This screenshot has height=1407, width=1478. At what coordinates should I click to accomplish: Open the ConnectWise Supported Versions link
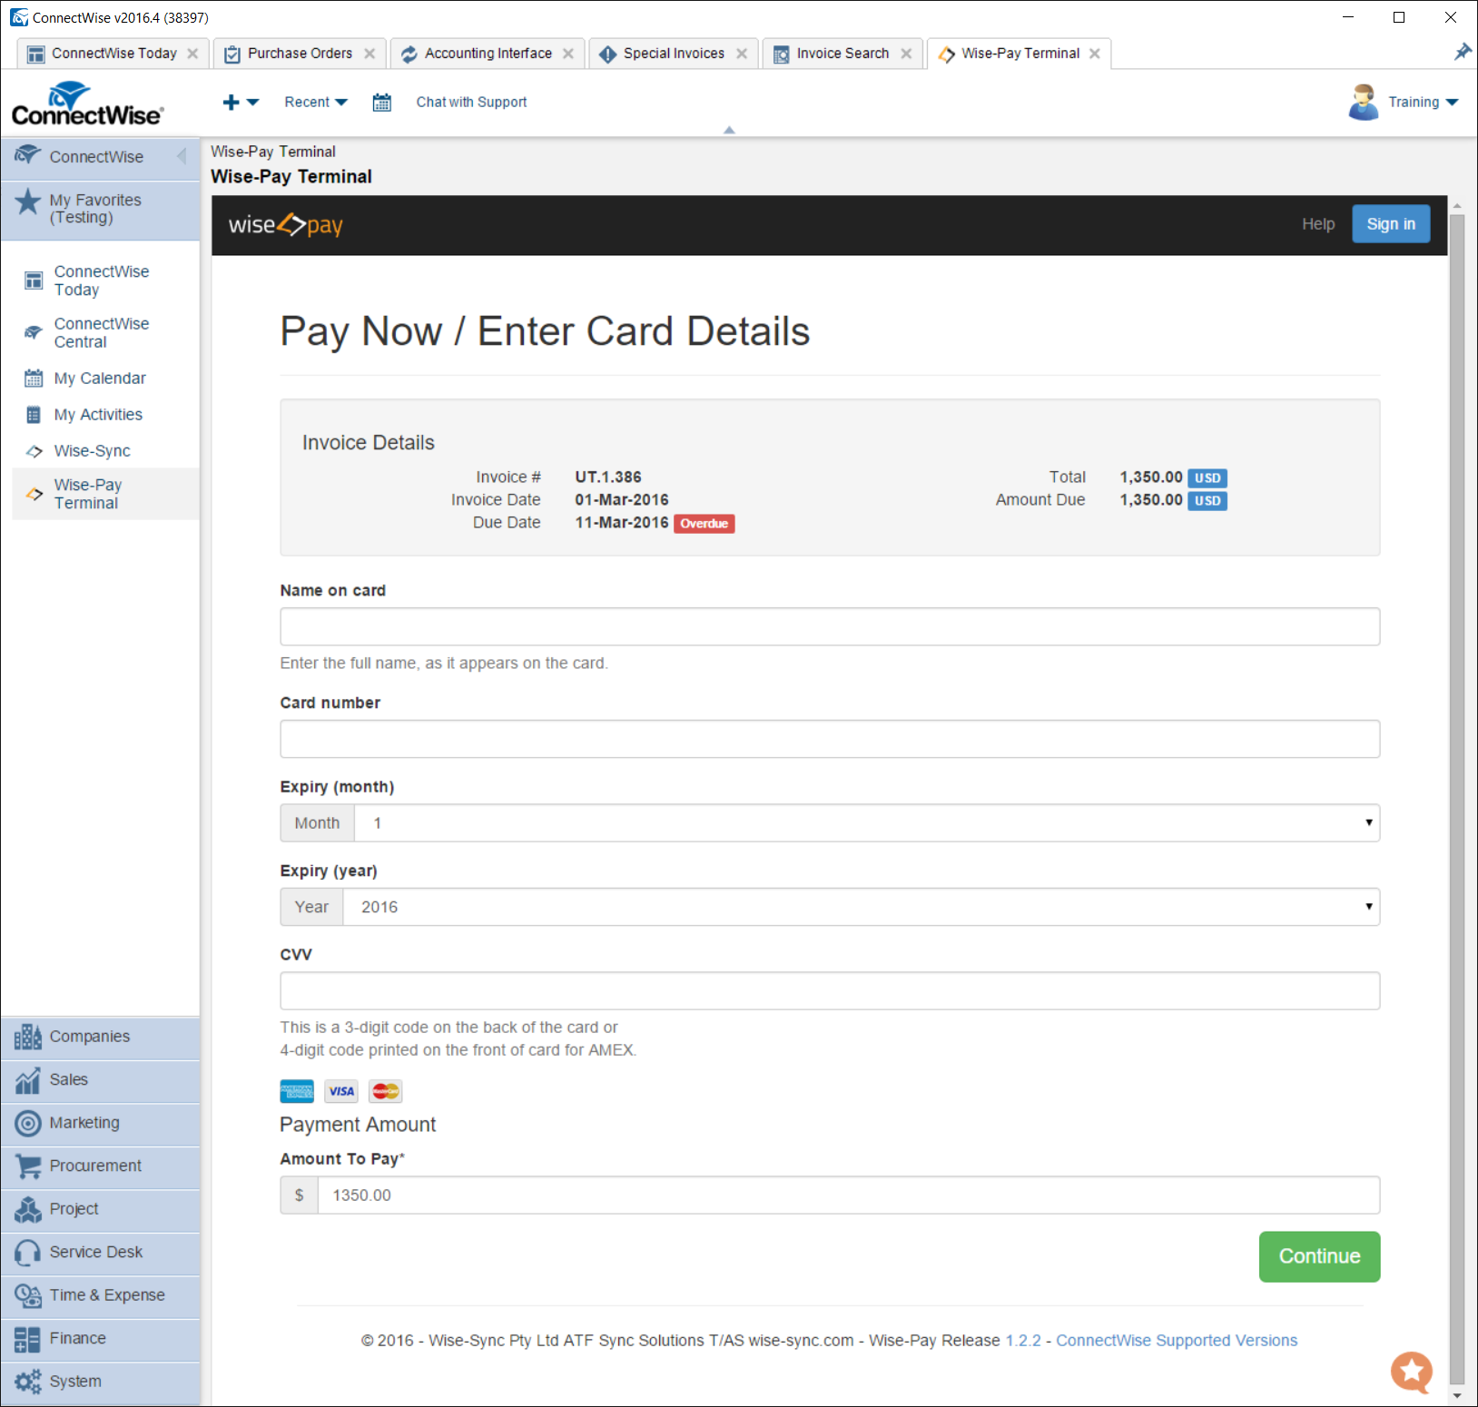click(x=1176, y=1341)
